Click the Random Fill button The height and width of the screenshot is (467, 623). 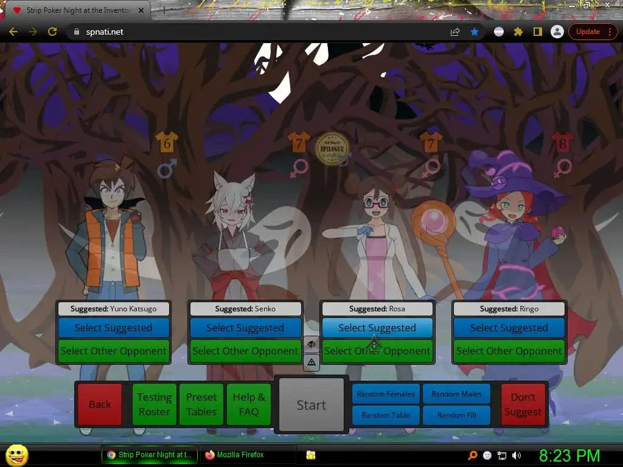[x=456, y=415]
